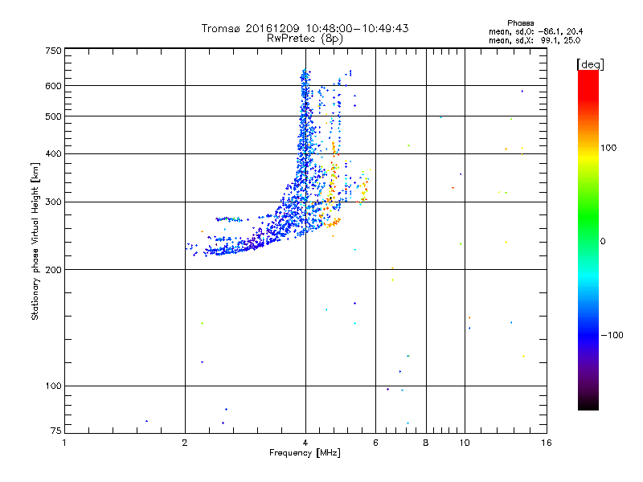643x482 pixels.
Task: Click the x-axis tick label '1'
Action: click(x=64, y=443)
